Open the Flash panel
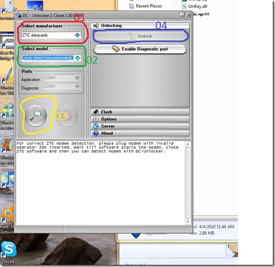This screenshot has width=275, height=267. (140, 112)
